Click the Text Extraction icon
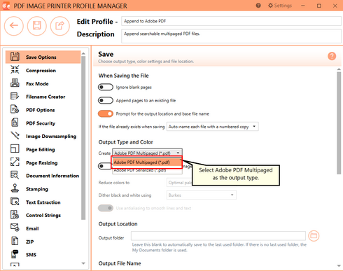Screen dimensions: 343x271 click(15, 202)
